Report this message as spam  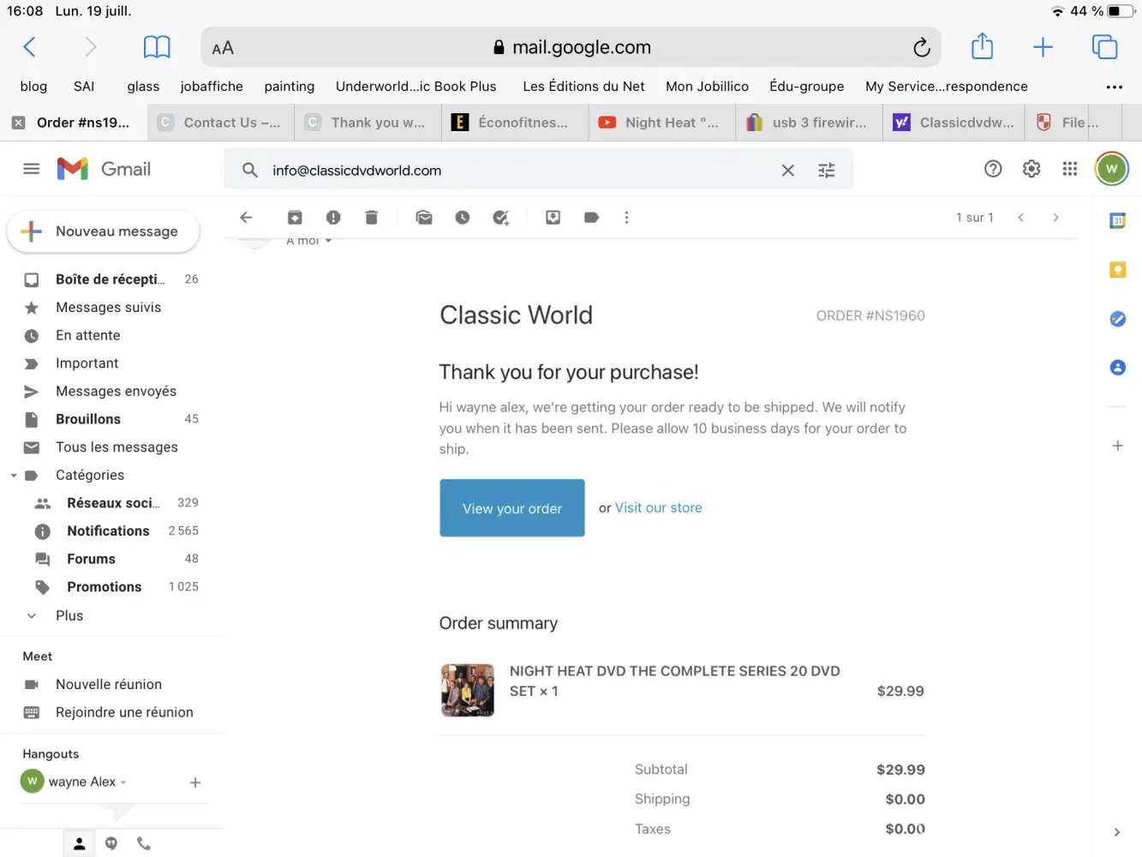click(333, 218)
